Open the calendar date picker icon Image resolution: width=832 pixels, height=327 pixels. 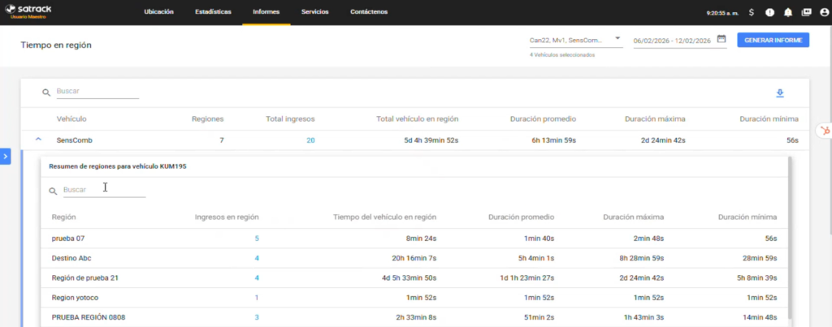[721, 39]
